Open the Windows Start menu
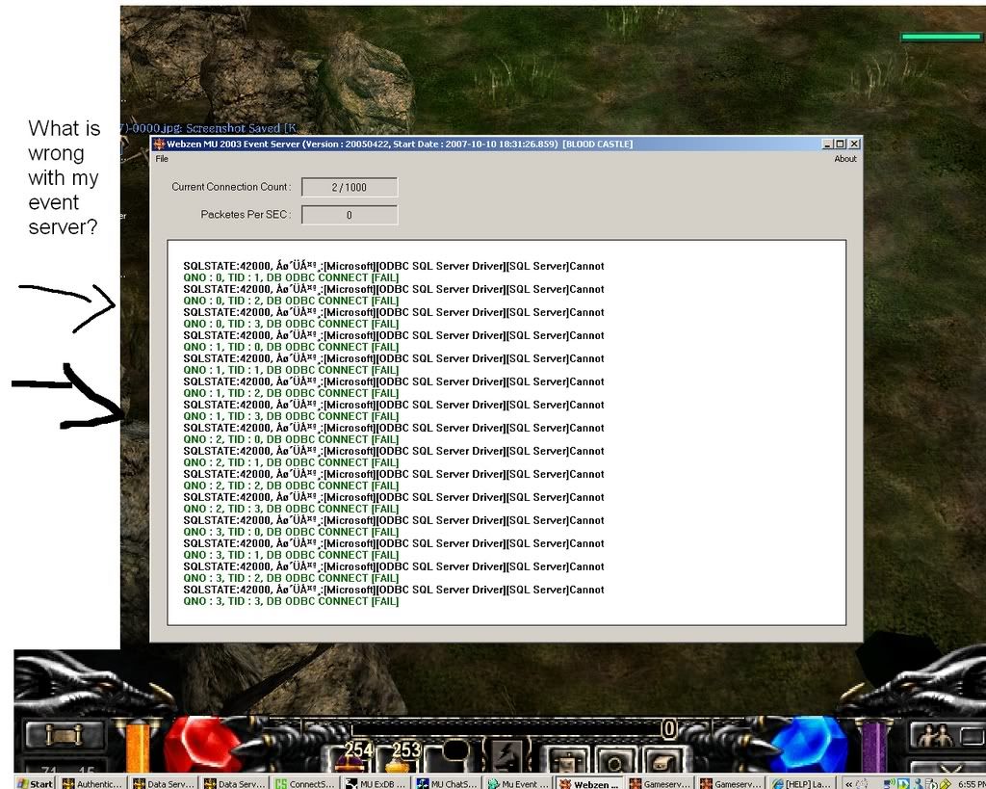 tap(34, 783)
